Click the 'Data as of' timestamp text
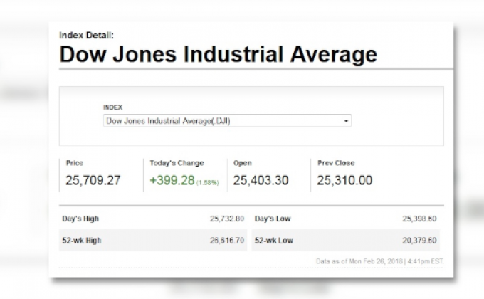The image size is (484, 299). [379, 261]
